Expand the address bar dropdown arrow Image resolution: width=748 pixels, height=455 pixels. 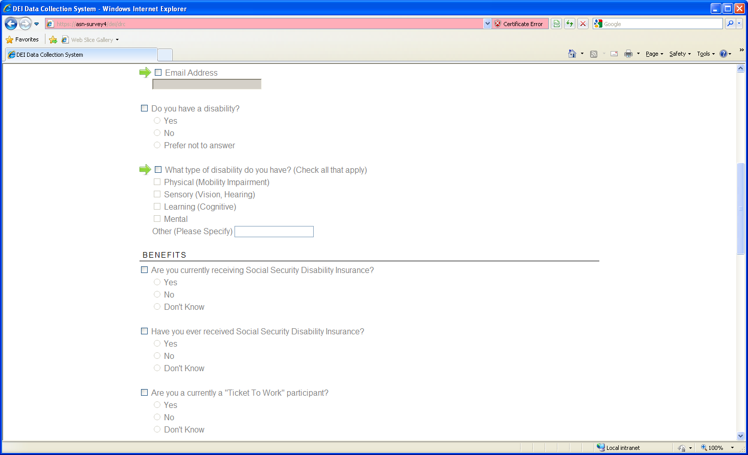click(x=487, y=24)
